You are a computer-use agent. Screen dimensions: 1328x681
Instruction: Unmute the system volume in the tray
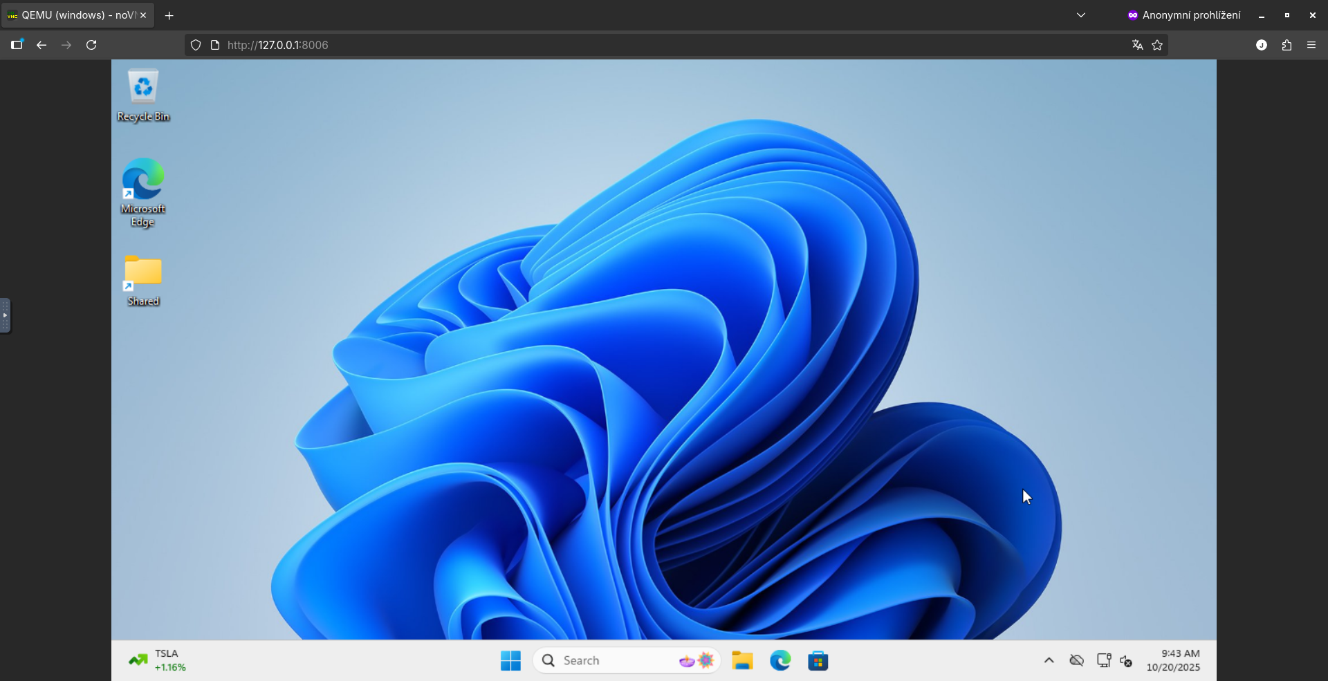pos(1127,661)
